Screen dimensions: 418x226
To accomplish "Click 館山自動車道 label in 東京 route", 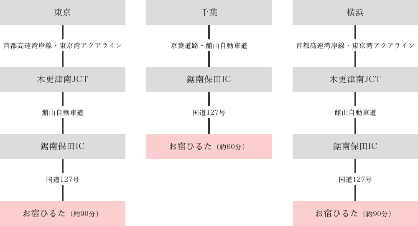I will (63, 113).
